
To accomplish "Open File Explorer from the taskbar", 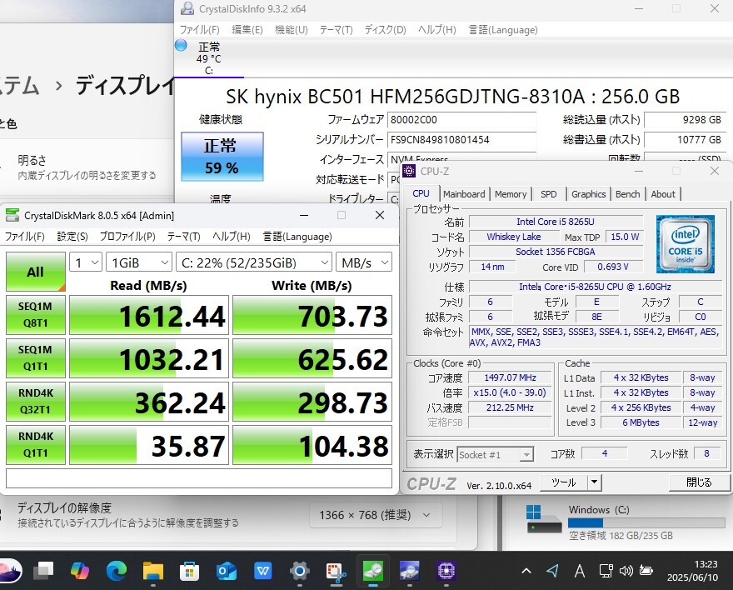I will tap(153, 570).
